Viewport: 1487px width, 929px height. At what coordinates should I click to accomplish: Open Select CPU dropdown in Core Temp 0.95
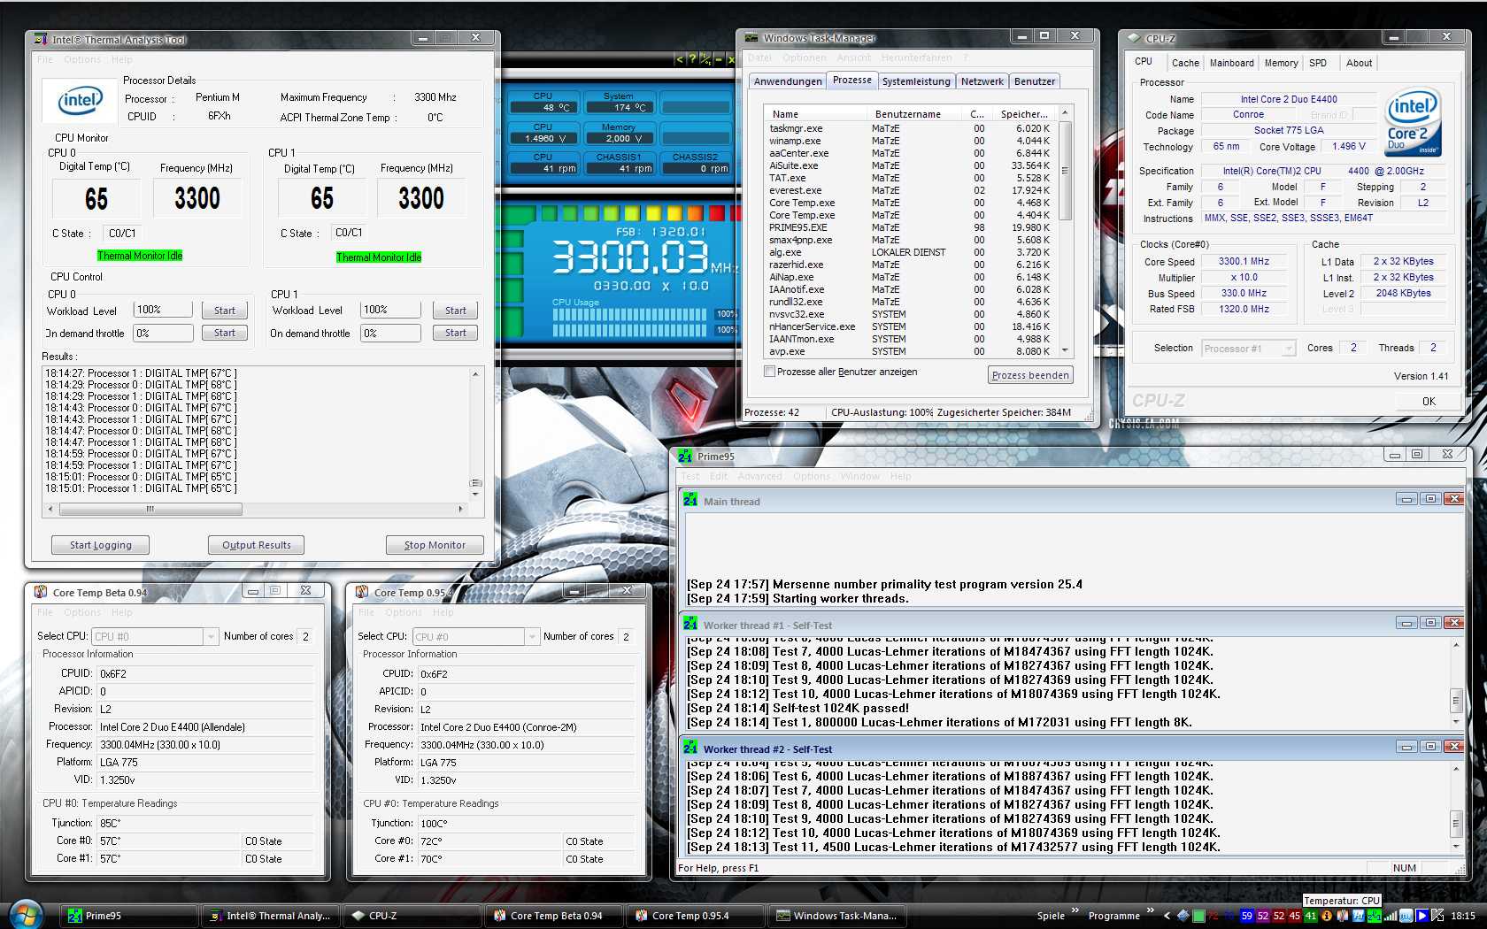(532, 636)
